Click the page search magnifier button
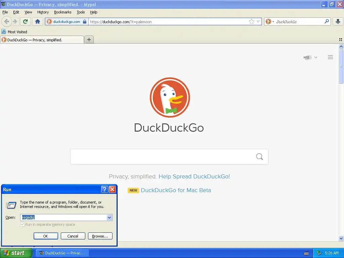The width and height of the screenshot is (344, 258). (260, 157)
